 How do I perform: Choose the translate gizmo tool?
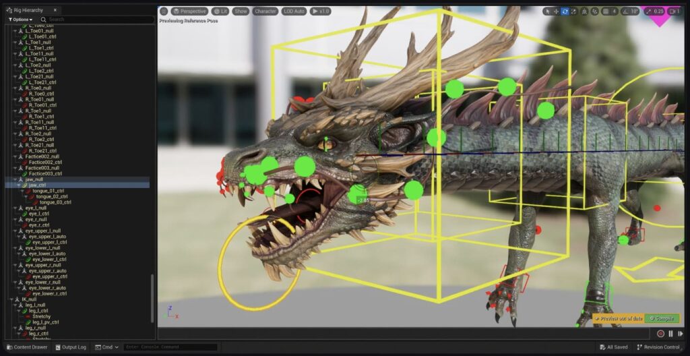pyautogui.click(x=555, y=11)
